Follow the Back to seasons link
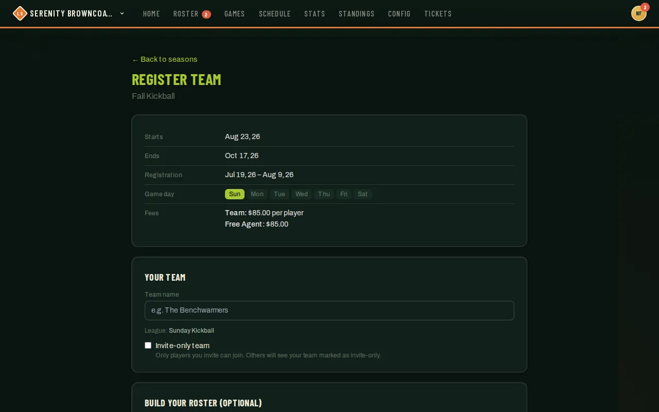 pos(165,59)
